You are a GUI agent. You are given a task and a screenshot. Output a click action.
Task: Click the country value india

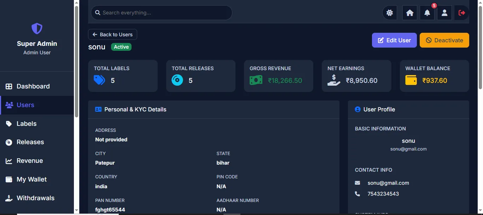(101, 186)
